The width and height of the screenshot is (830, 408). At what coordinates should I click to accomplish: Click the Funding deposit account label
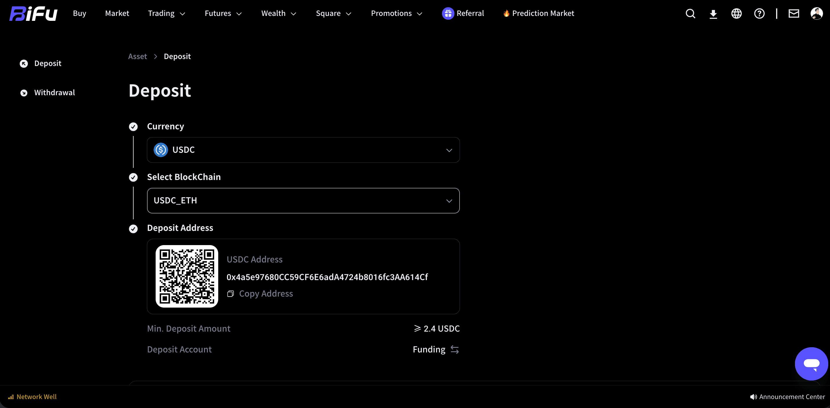point(429,350)
